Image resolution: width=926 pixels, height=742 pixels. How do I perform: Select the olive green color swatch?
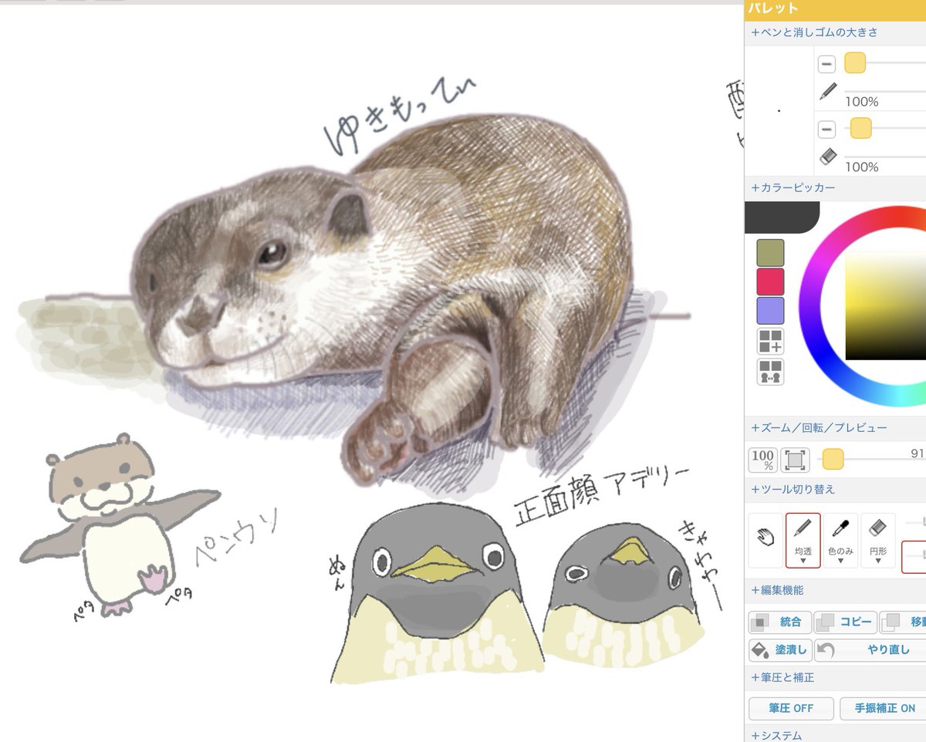point(770,253)
